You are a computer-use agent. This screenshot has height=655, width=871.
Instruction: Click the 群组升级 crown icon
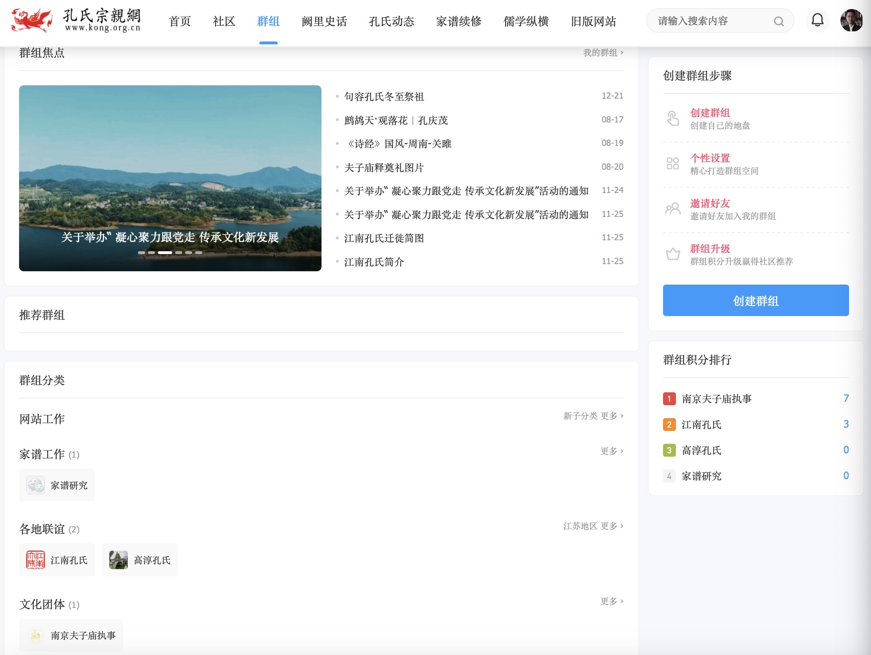point(673,254)
